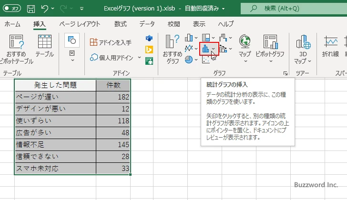Open the マップ chart menu

point(245,49)
